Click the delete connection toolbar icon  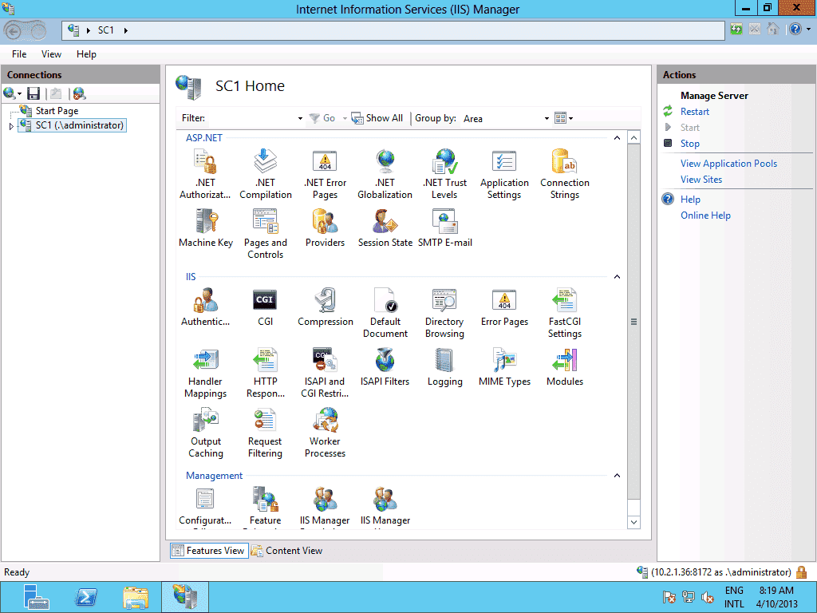(79, 93)
